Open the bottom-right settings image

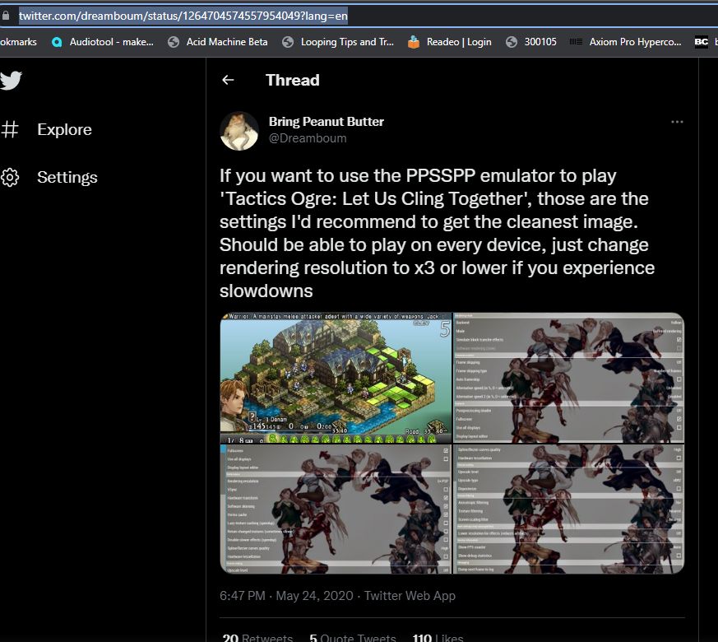[568, 509]
